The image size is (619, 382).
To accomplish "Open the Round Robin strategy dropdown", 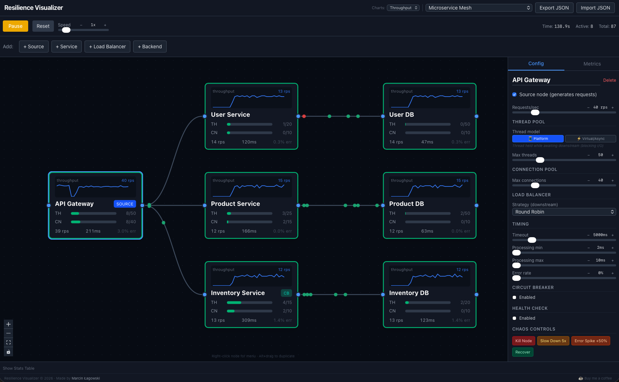I will click(x=564, y=212).
